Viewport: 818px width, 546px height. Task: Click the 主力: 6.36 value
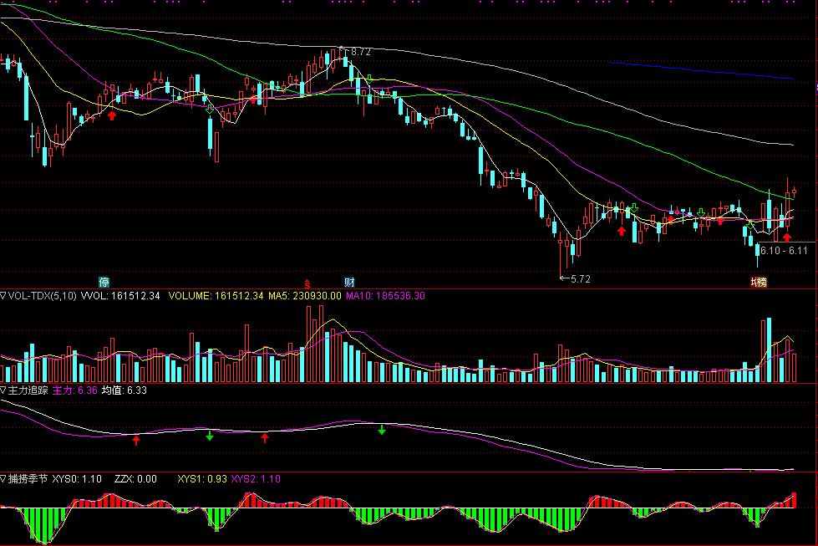(x=75, y=390)
